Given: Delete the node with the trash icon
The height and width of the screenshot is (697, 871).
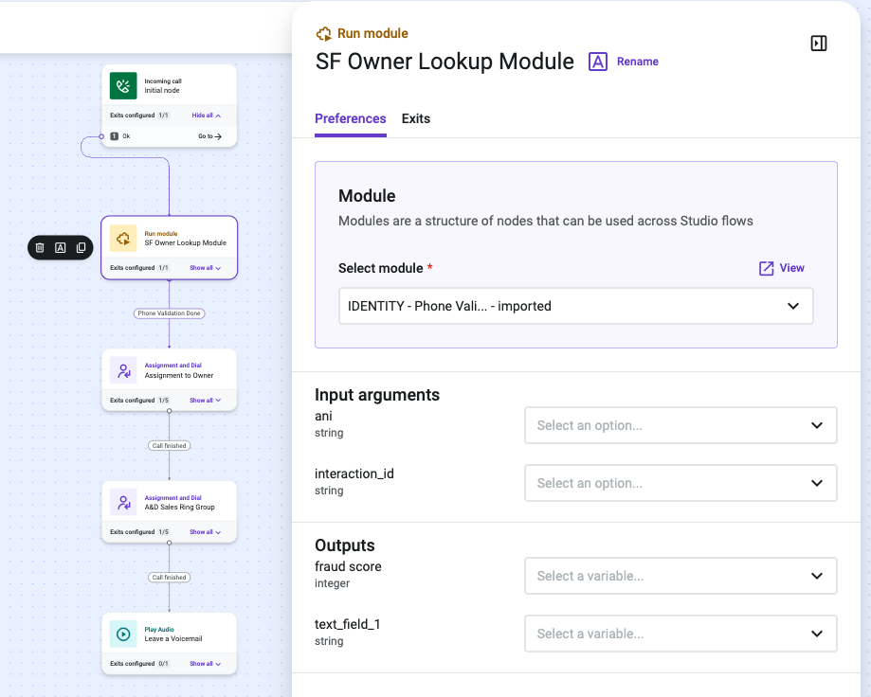Looking at the screenshot, I should coord(40,247).
